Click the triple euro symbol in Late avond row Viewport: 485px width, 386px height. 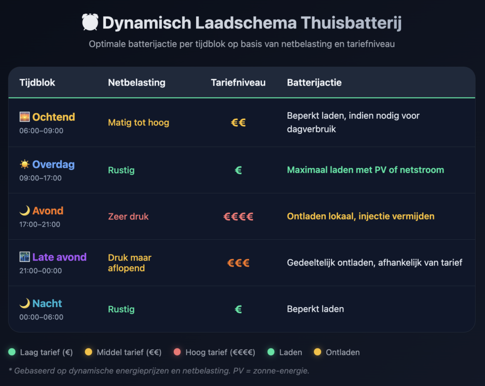[x=238, y=263]
